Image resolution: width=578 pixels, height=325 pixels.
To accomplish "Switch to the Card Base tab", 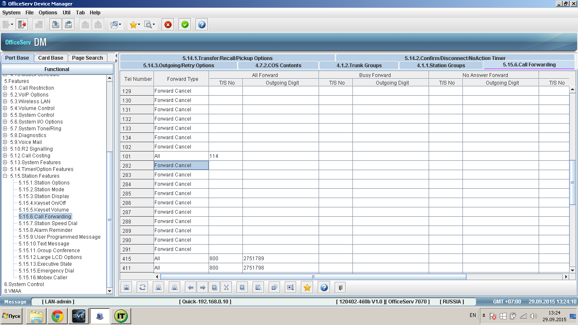I will click(50, 58).
